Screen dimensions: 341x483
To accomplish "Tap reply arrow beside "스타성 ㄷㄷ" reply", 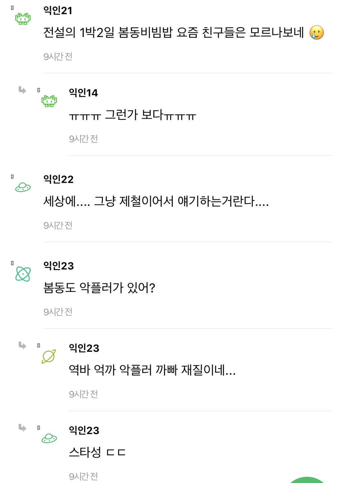I will click(22, 428).
